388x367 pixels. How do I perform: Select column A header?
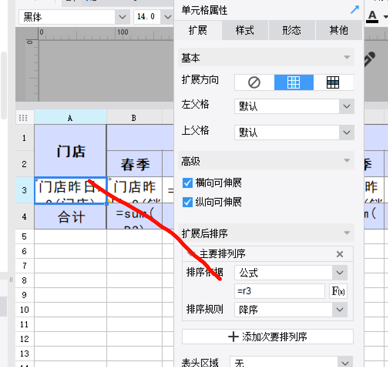pos(70,118)
